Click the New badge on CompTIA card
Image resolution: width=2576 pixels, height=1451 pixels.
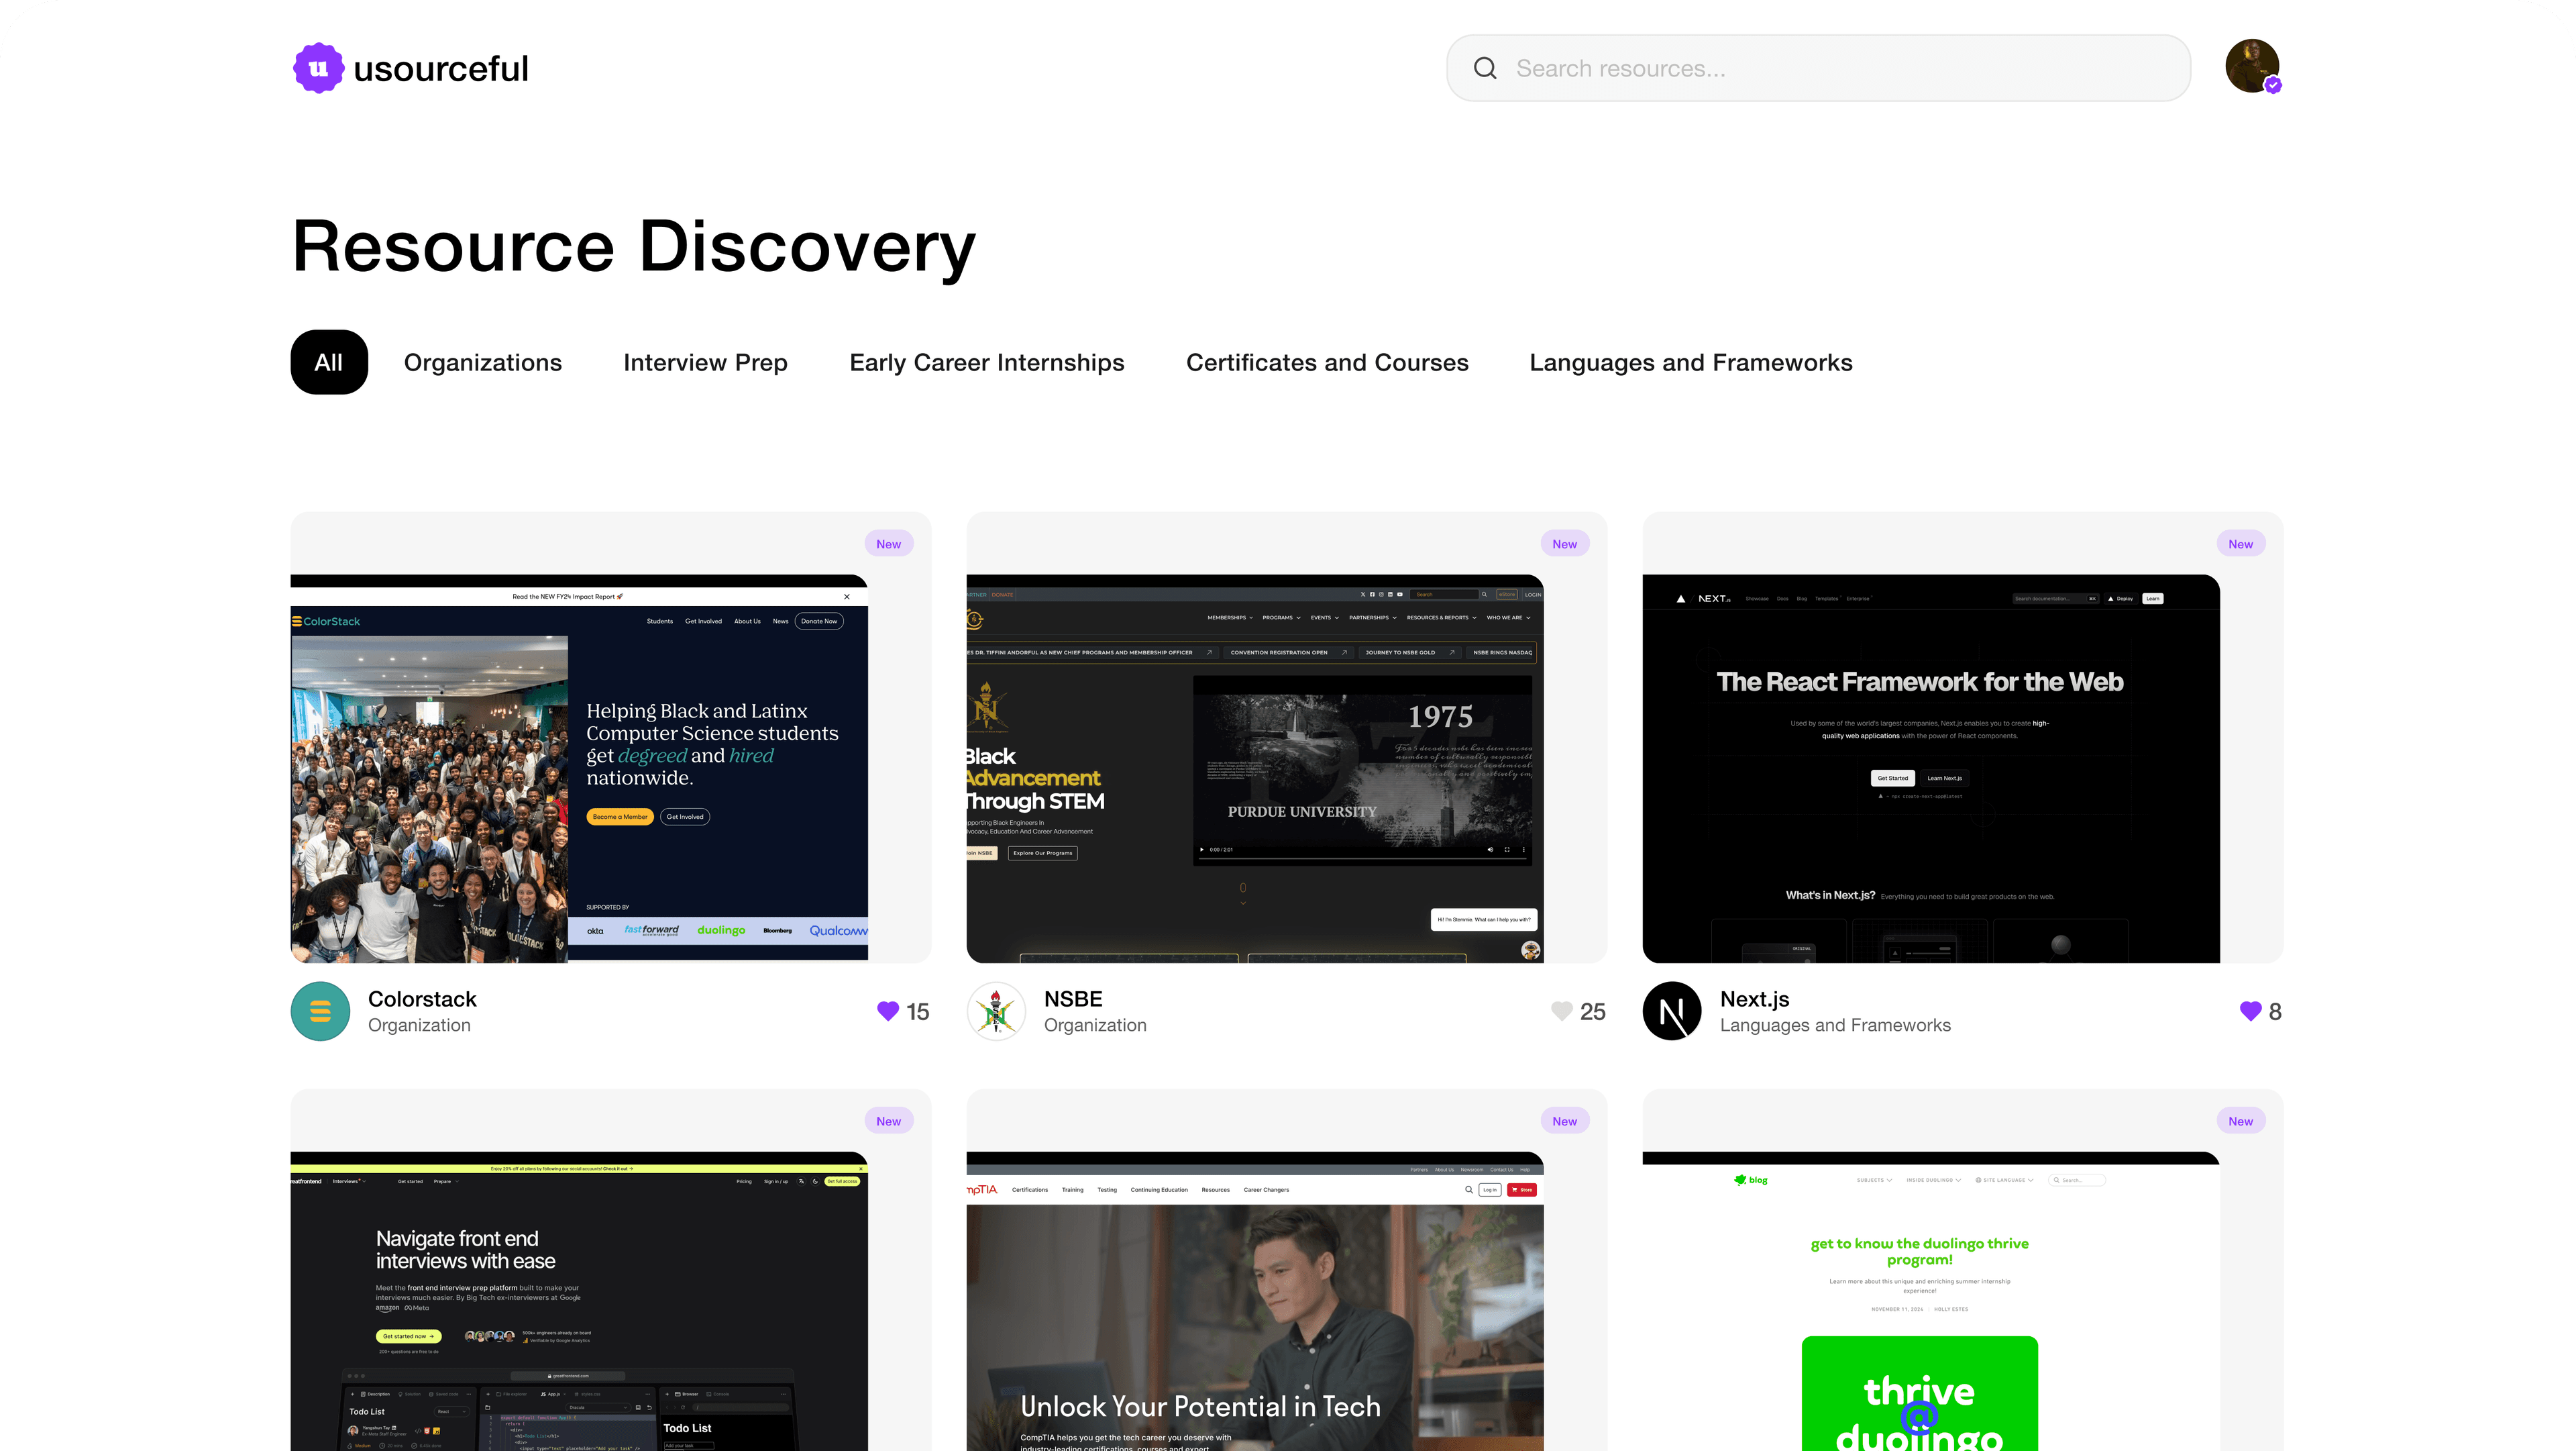click(x=1564, y=1121)
